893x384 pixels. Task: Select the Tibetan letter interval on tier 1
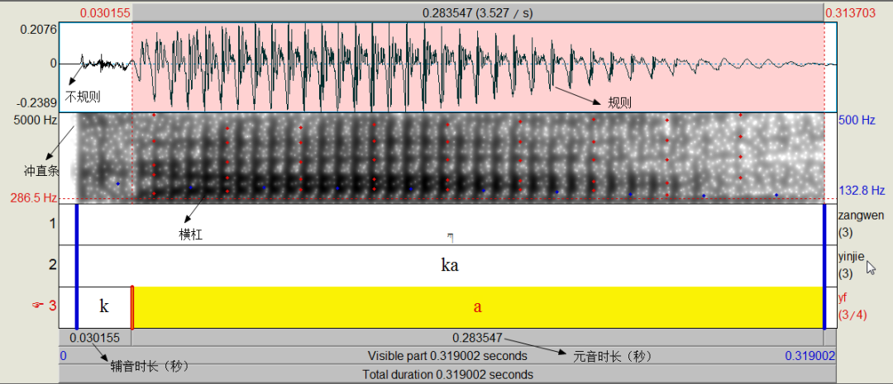450,225
